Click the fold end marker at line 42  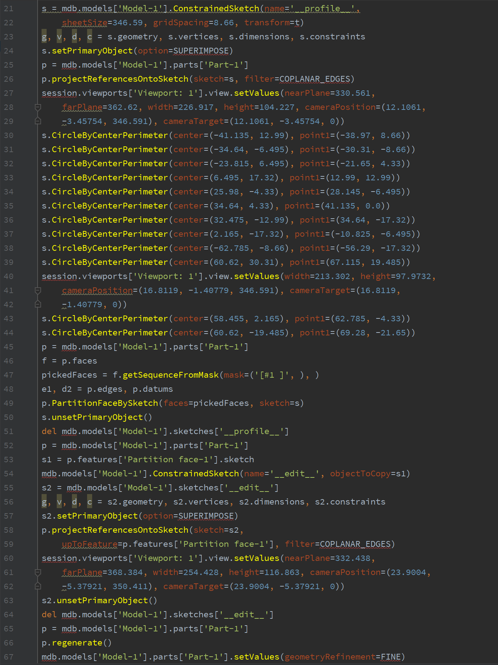[38, 304]
